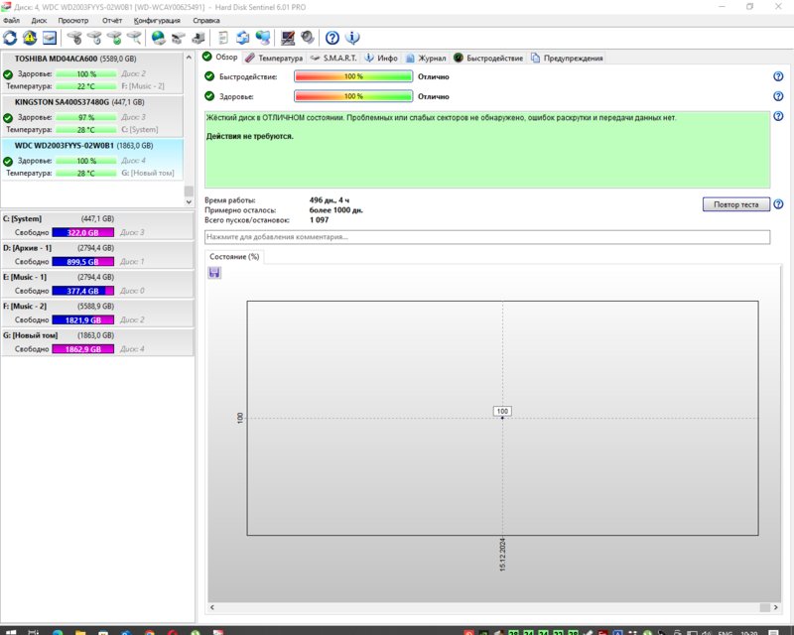
Task: Open the globe toolbar icon
Action: tap(158, 38)
